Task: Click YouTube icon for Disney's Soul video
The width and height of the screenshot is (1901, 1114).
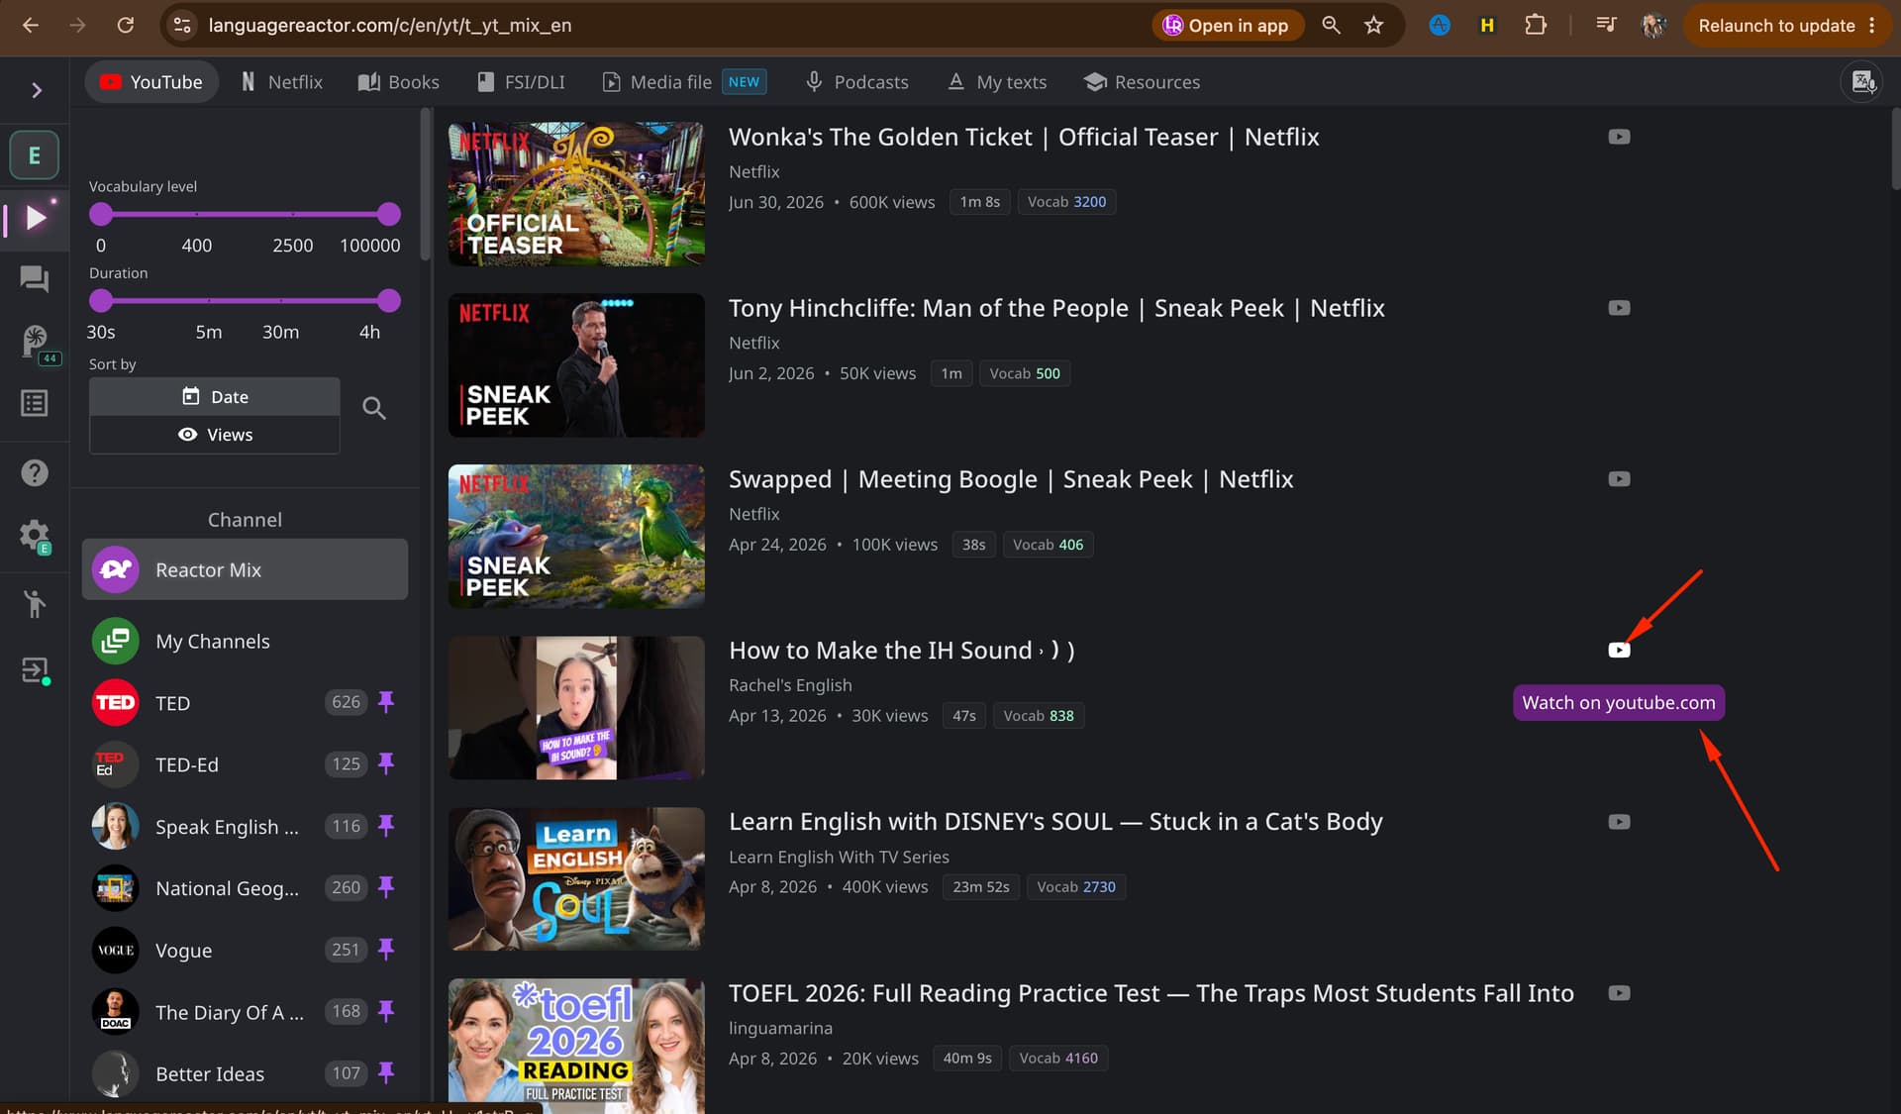Action: (x=1619, y=822)
